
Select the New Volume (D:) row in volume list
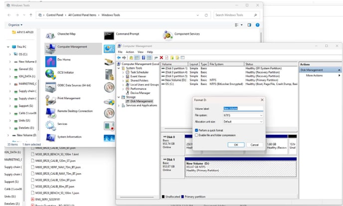click(229, 80)
